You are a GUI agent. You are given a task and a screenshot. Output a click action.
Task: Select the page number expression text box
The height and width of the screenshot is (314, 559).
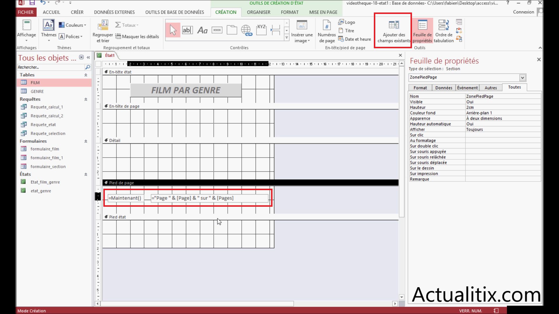pos(209,198)
